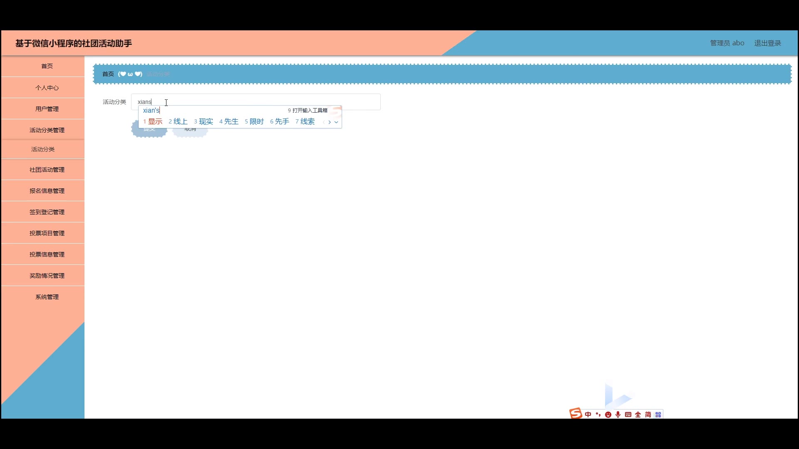Click microphone voice input icon

[x=618, y=414]
